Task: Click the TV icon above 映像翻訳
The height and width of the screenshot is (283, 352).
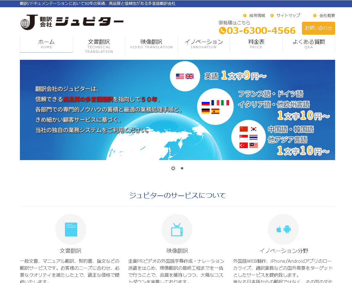Action: (177, 229)
